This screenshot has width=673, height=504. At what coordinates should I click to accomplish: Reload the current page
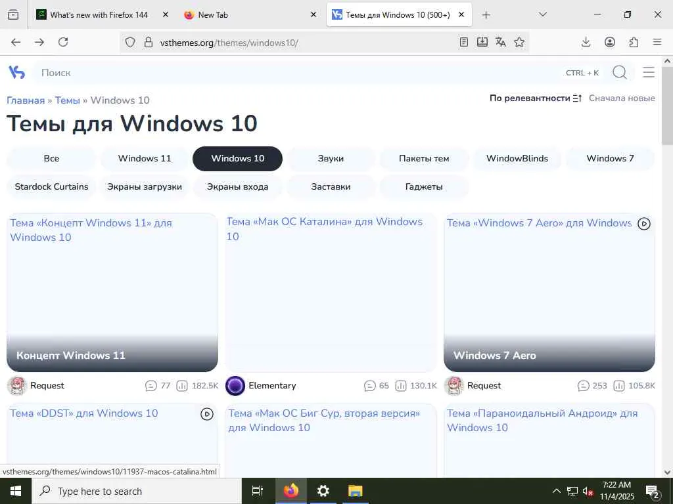point(63,42)
